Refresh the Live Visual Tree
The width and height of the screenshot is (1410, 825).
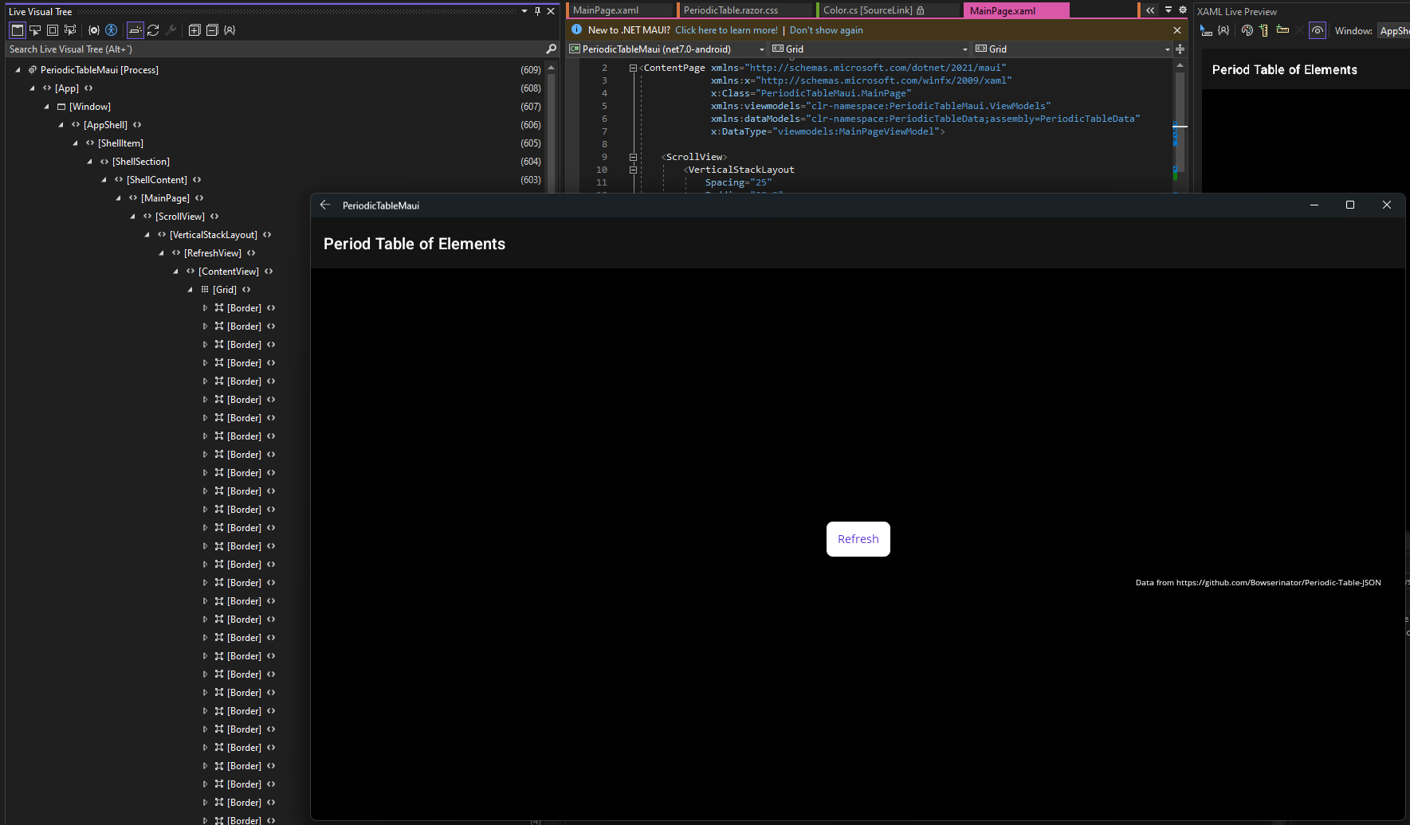[x=153, y=29]
